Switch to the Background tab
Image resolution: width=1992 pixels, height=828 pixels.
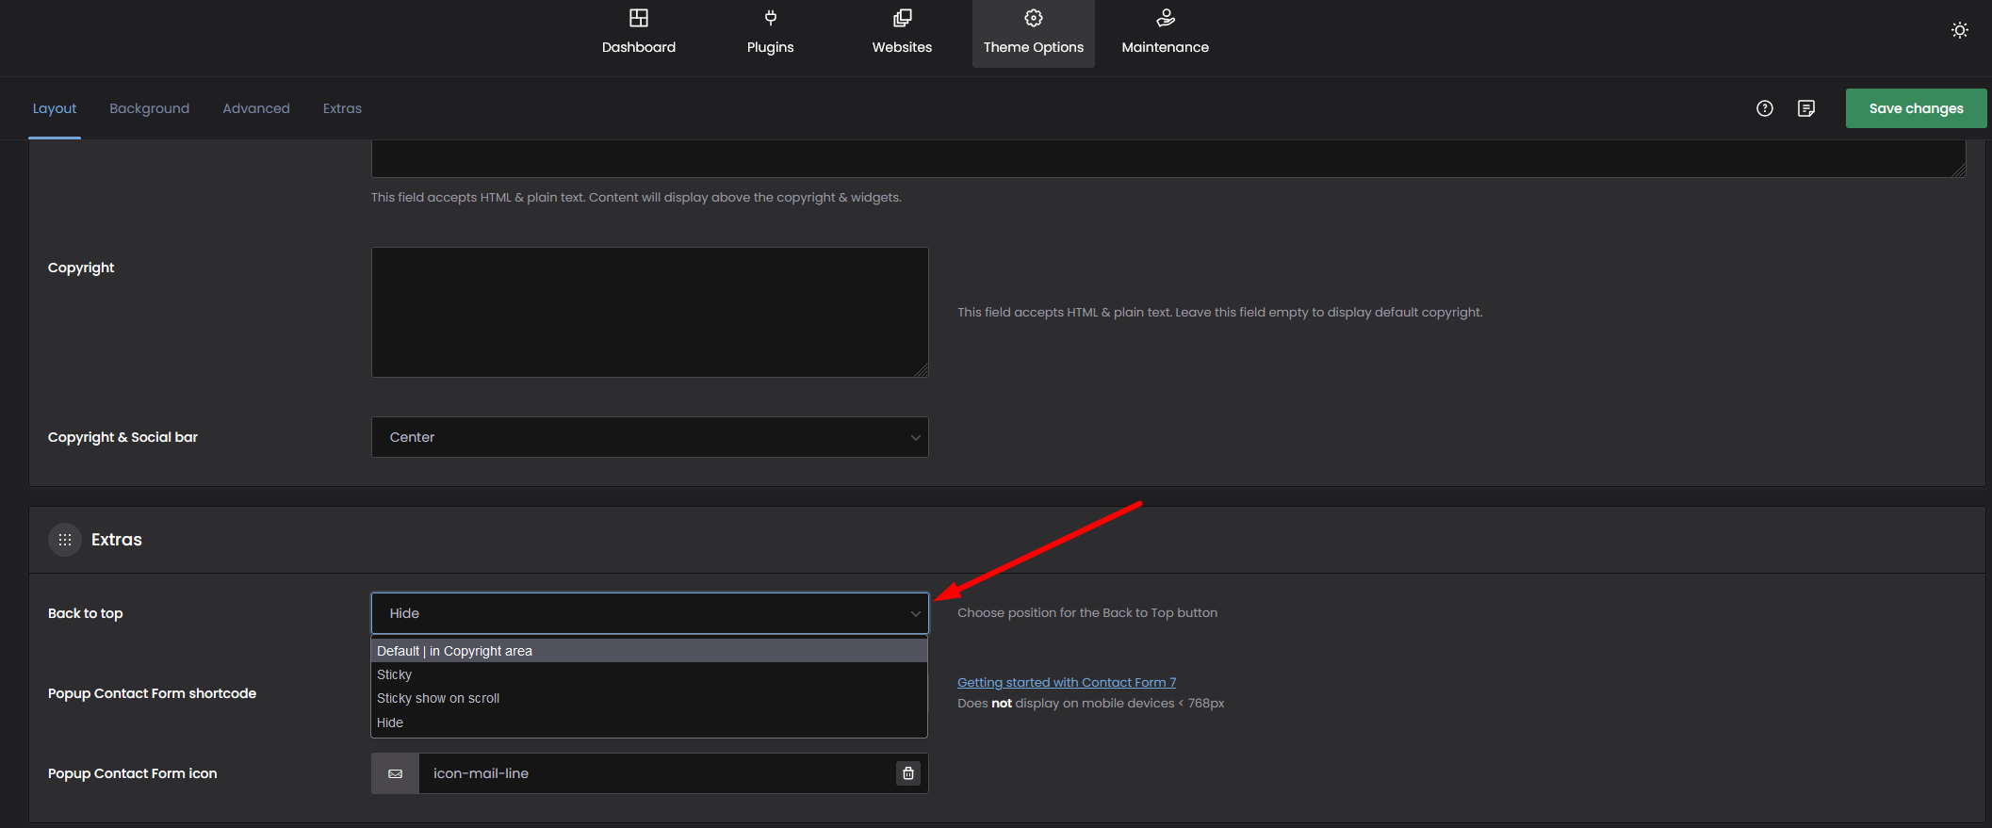coord(150,108)
